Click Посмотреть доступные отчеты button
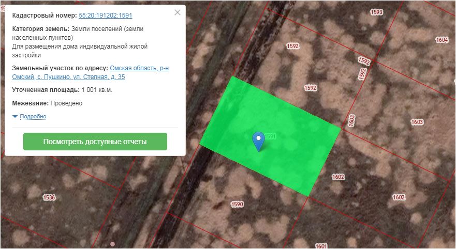Viewport: 456px width, 249px height. coord(95,142)
